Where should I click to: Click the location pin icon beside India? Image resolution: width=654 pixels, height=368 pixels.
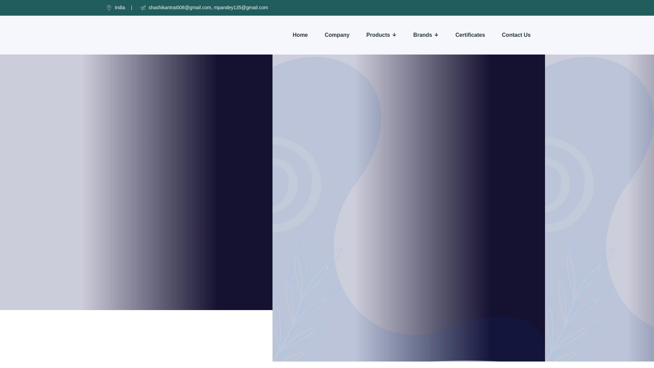click(x=109, y=8)
